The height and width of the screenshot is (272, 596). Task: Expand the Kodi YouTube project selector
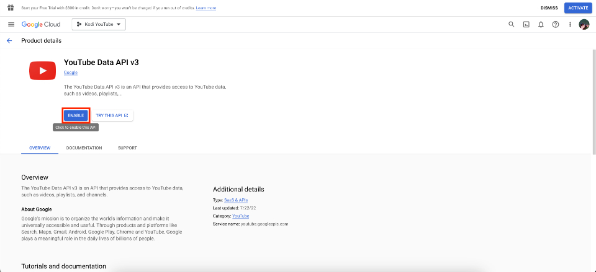99,24
